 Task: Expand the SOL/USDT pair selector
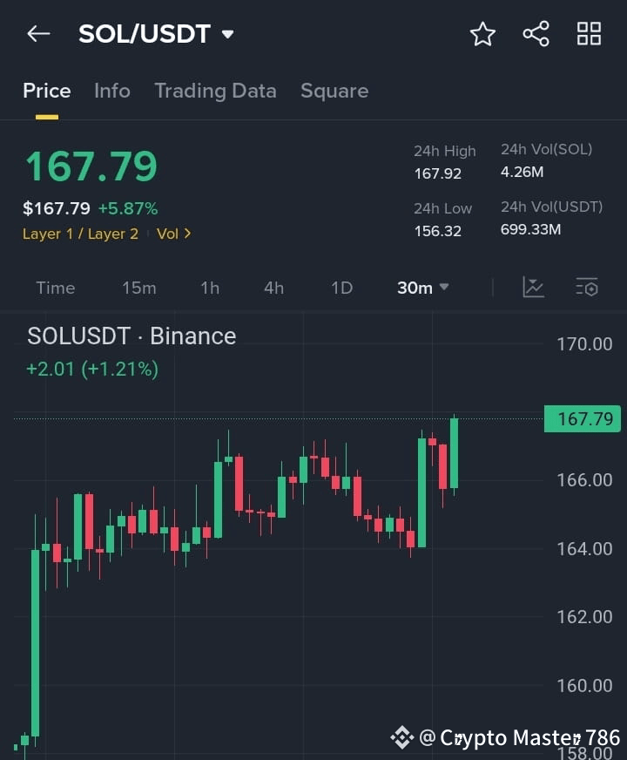(x=227, y=34)
